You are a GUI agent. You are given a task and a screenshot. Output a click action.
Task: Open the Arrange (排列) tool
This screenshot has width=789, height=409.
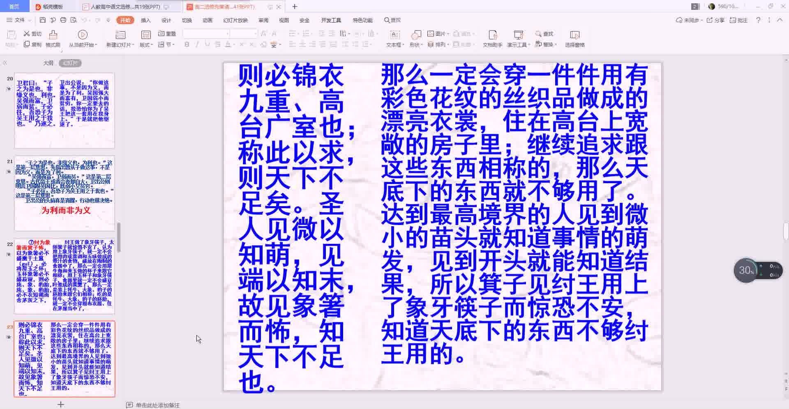pyautogui.click(x=438, y=44)
